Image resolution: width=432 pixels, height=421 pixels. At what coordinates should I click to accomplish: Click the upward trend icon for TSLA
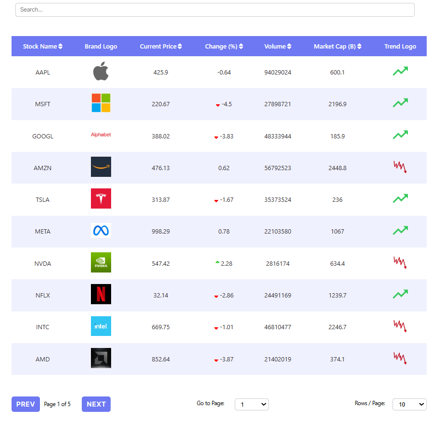click(x=400, y=198)
